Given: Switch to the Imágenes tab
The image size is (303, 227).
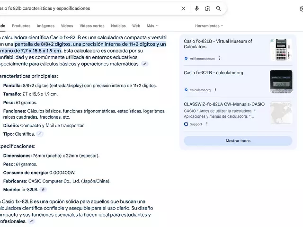Looking at the screenshot, I should 45,26.
